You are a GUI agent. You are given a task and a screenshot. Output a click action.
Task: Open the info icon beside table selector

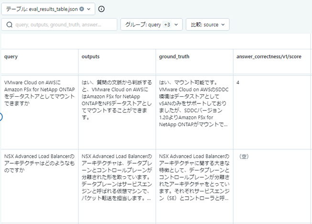click(101, 9)
